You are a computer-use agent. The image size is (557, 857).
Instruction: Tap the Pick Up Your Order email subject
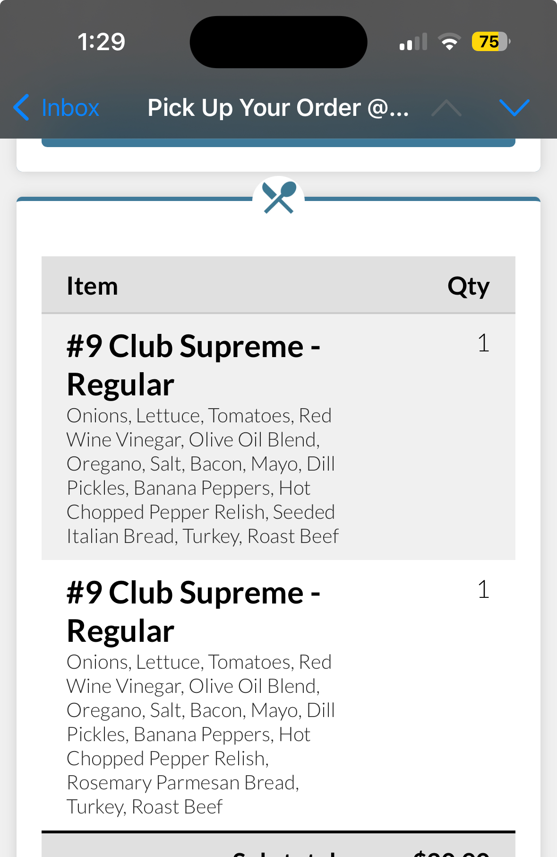(278, 108)
